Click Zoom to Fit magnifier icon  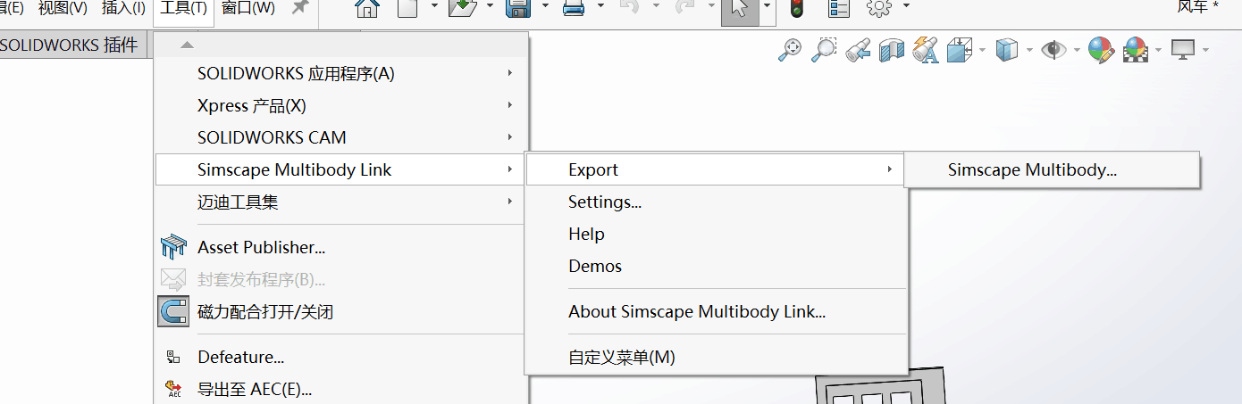[x=790, y=50]
